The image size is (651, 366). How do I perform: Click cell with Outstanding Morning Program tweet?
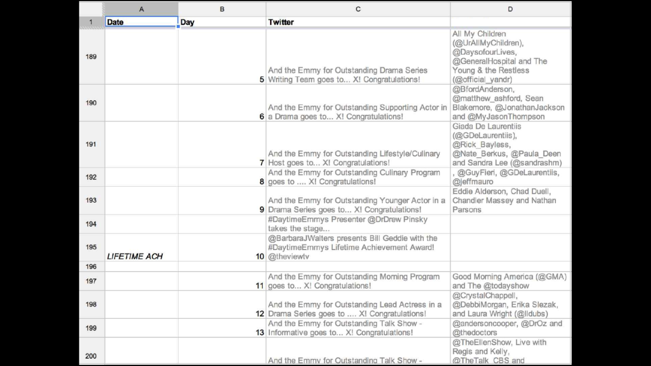click(358, 281)
